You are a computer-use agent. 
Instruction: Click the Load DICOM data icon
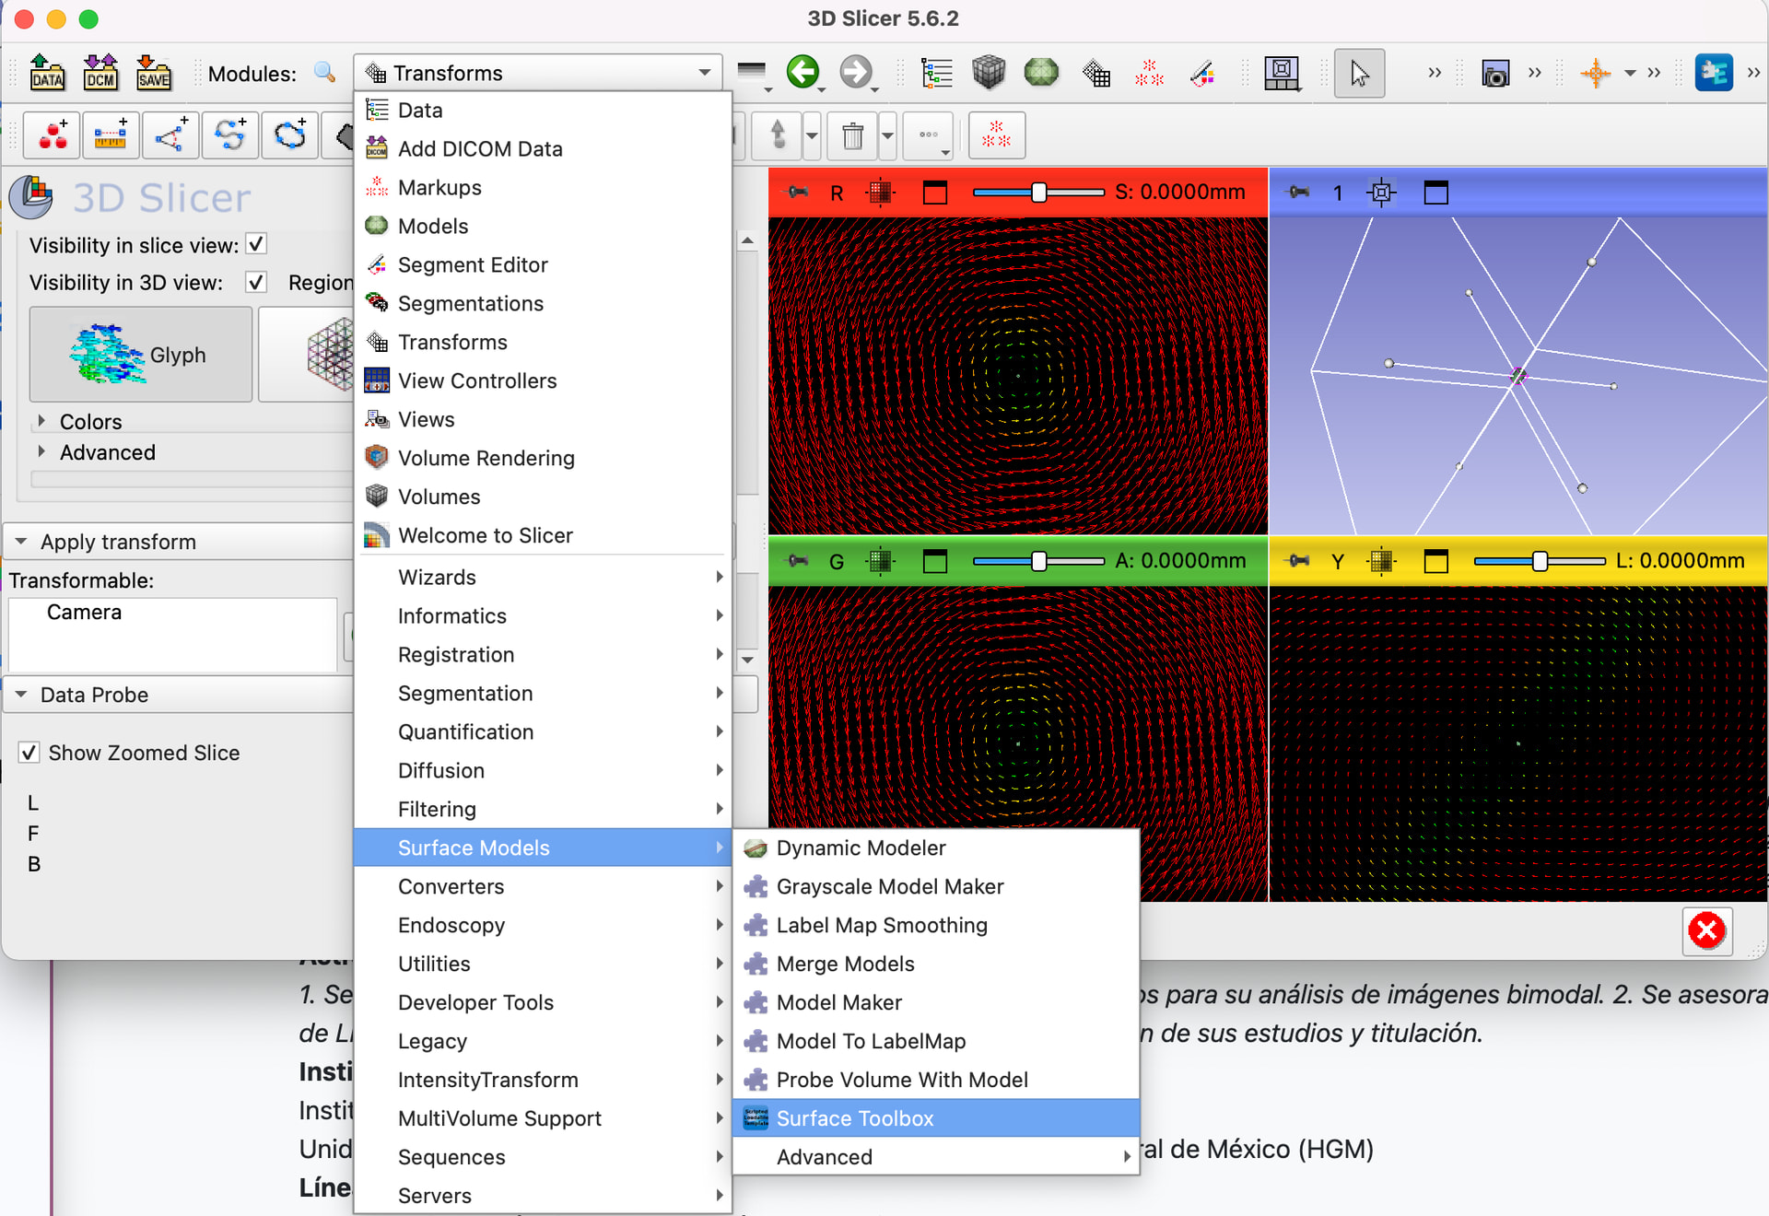[100, 73]
